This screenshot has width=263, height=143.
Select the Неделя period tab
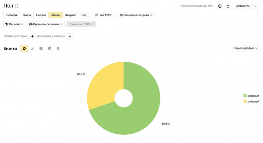41,15
